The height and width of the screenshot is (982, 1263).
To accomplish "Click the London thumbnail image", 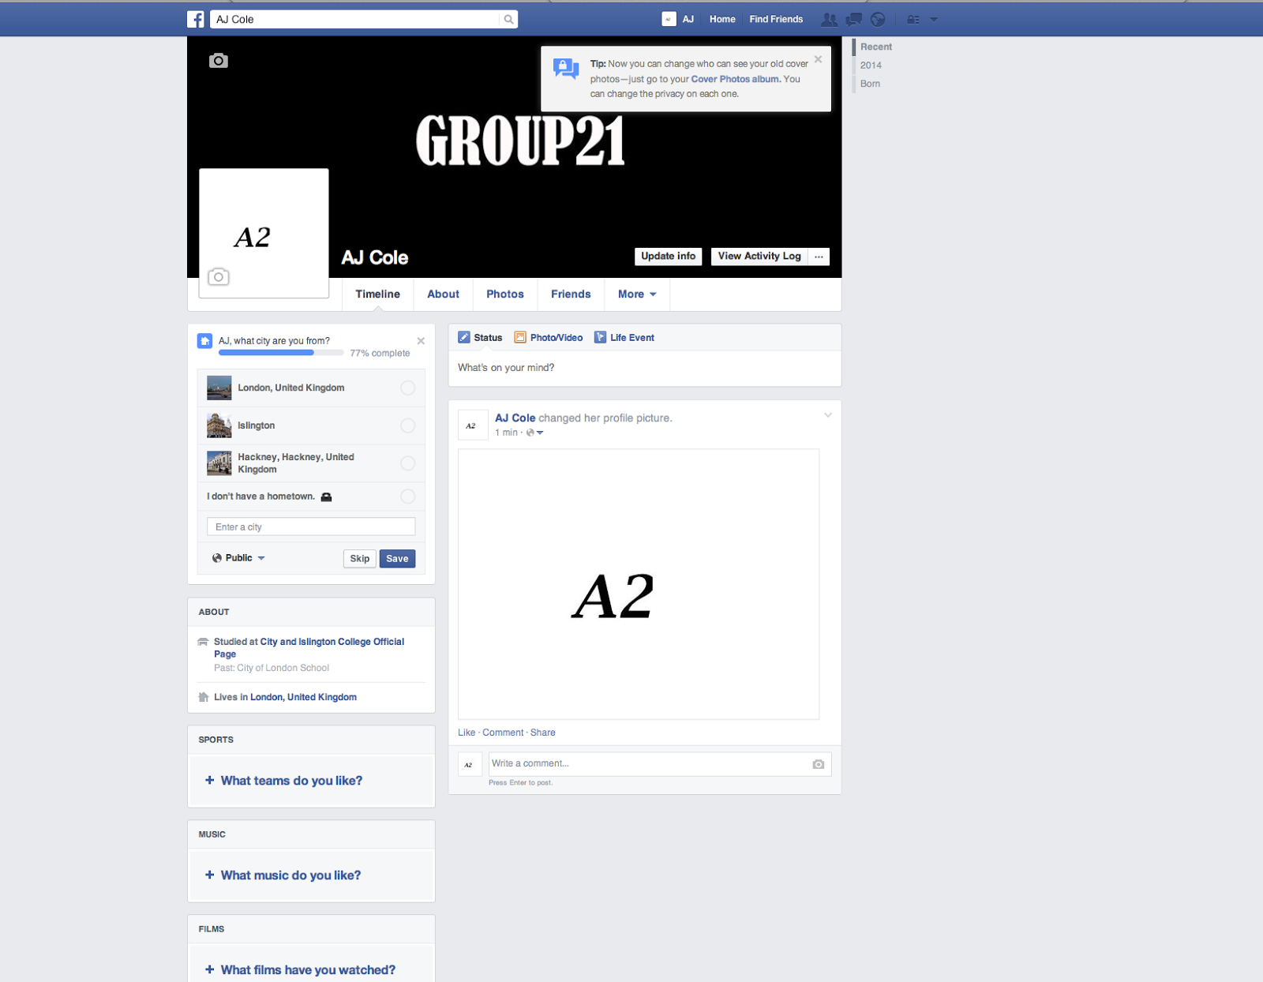I will [x=219, y=388].
